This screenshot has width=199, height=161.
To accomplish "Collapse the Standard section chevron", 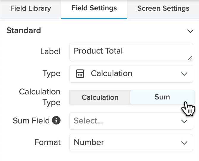I will (190, 31).
